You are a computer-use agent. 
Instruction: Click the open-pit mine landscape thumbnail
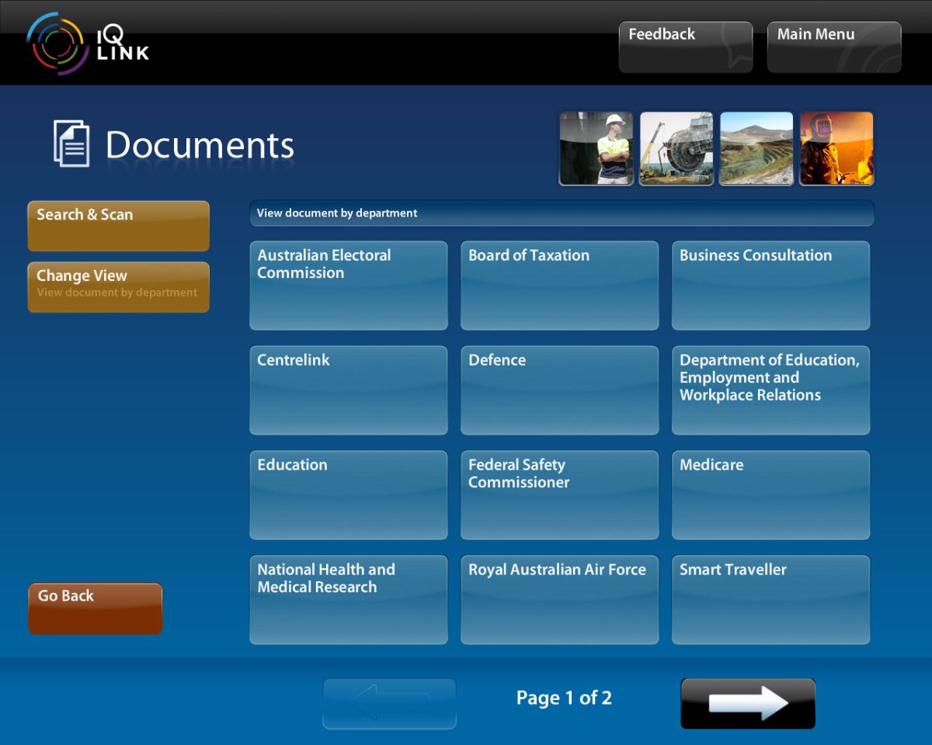[756, 149]
